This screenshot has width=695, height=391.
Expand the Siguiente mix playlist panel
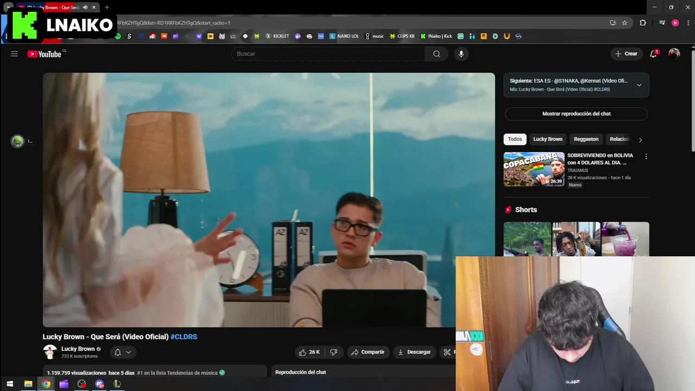click(639, 85)
